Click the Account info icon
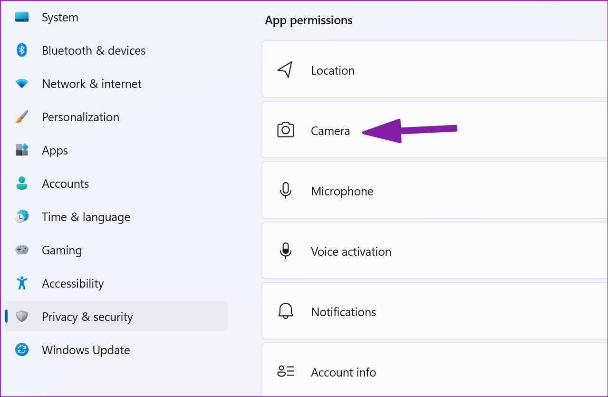 pos(286,371)
